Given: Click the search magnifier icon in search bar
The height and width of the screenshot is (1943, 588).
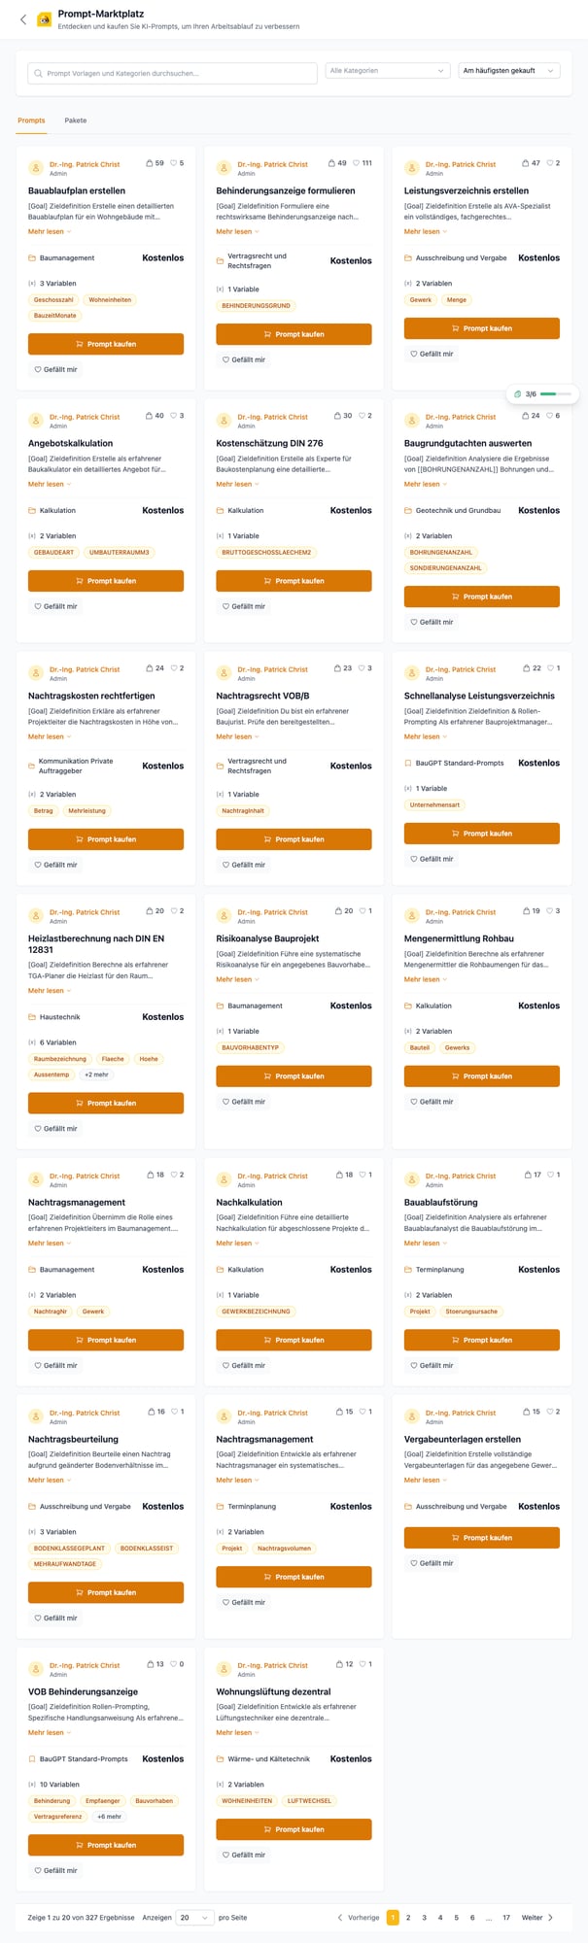Looking at the screenshot, I should click(39, 74).
